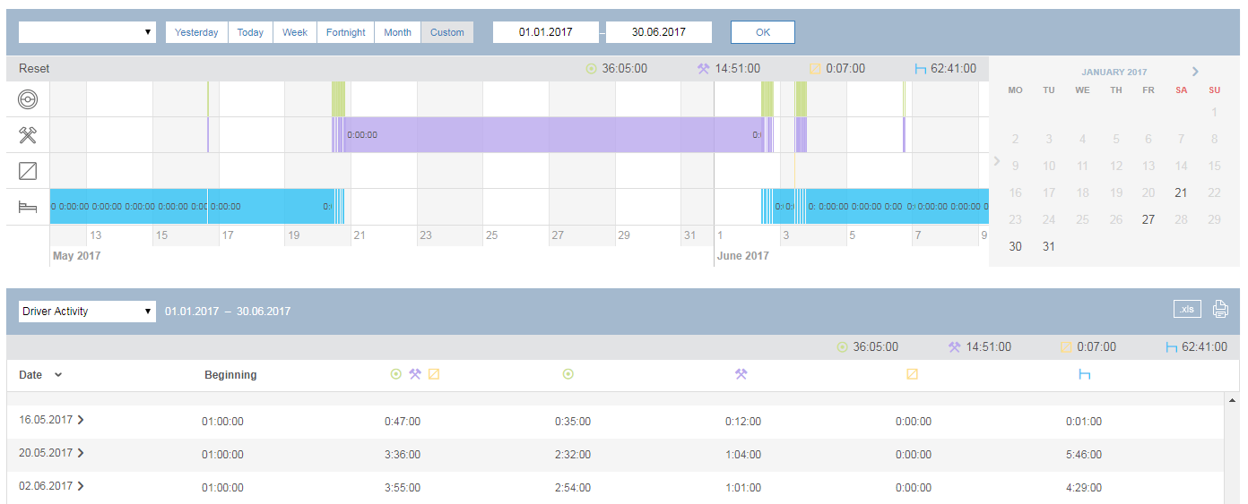Click the driving steering wheel row icon
Viewport: 1248px width, 504px height.
click(28, 99)
